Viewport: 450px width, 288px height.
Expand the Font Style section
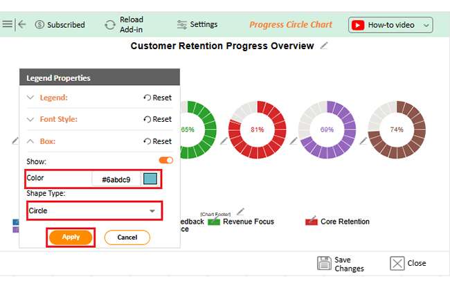pyautogui.click(x=30, y=119)
